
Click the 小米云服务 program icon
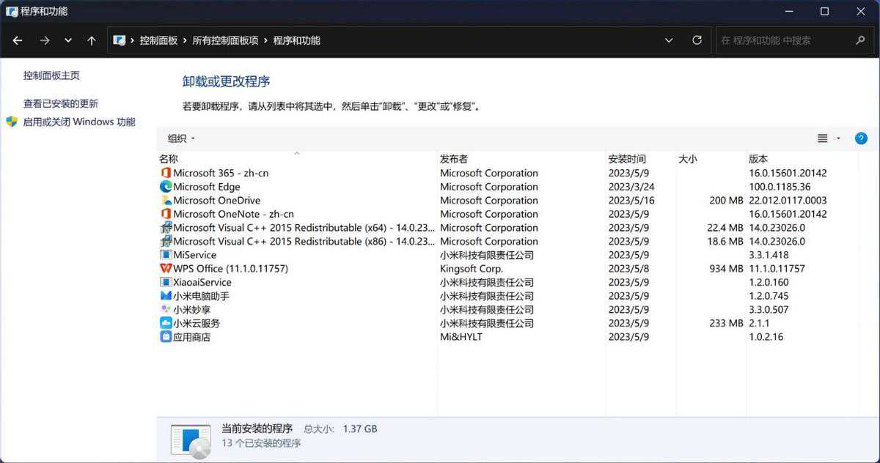(x=166, y=323)
